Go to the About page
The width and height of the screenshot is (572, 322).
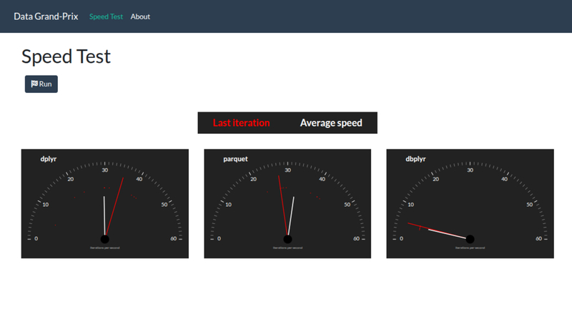140,16
